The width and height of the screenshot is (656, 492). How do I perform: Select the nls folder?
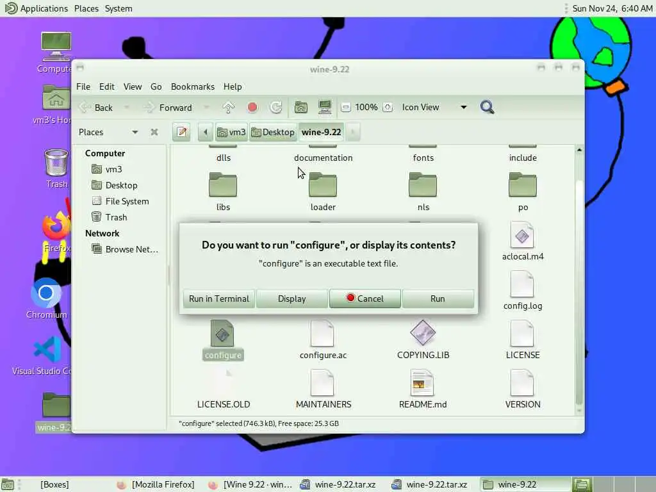(423, 185)
